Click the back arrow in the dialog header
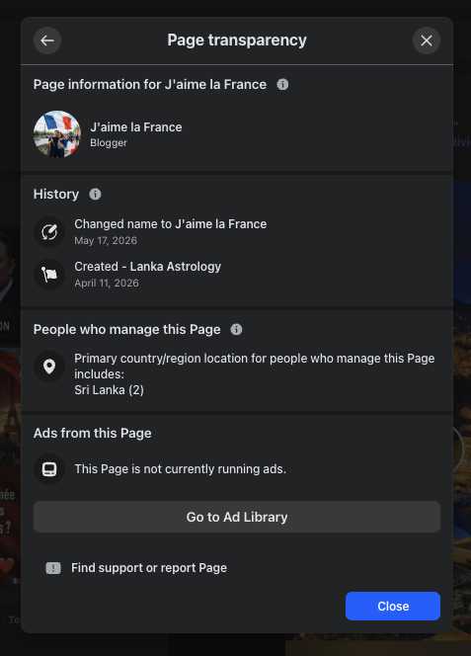This screenshot has width=471, height=656. pyautogui.click(x=47, y=41)
